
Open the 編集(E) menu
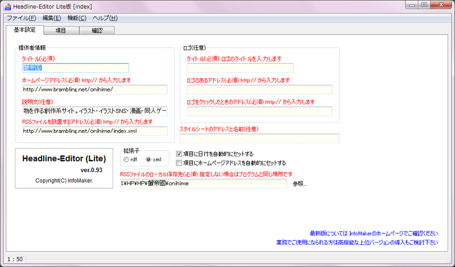click(52, 18)
